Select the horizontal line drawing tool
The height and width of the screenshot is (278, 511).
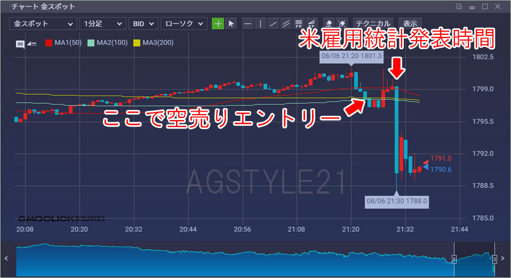247,23
